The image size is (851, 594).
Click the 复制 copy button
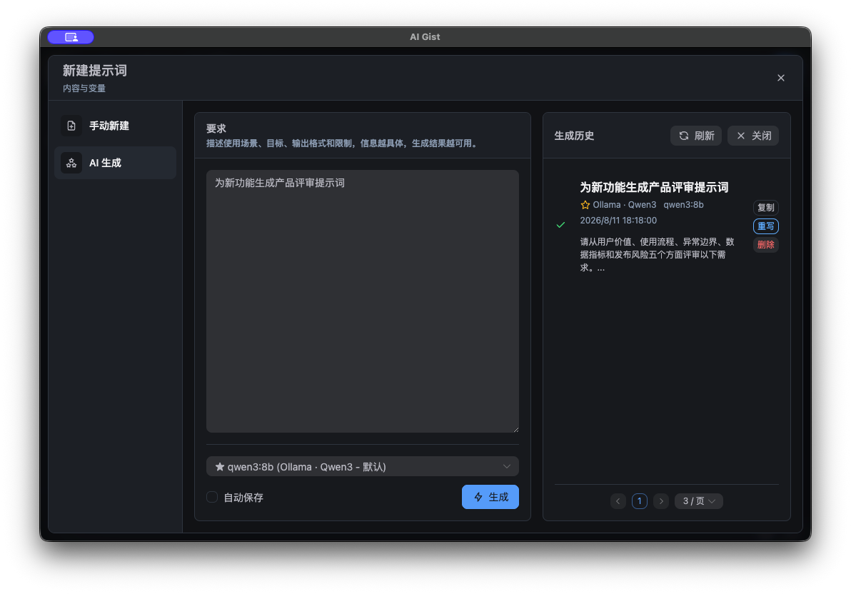click(766, 208)
